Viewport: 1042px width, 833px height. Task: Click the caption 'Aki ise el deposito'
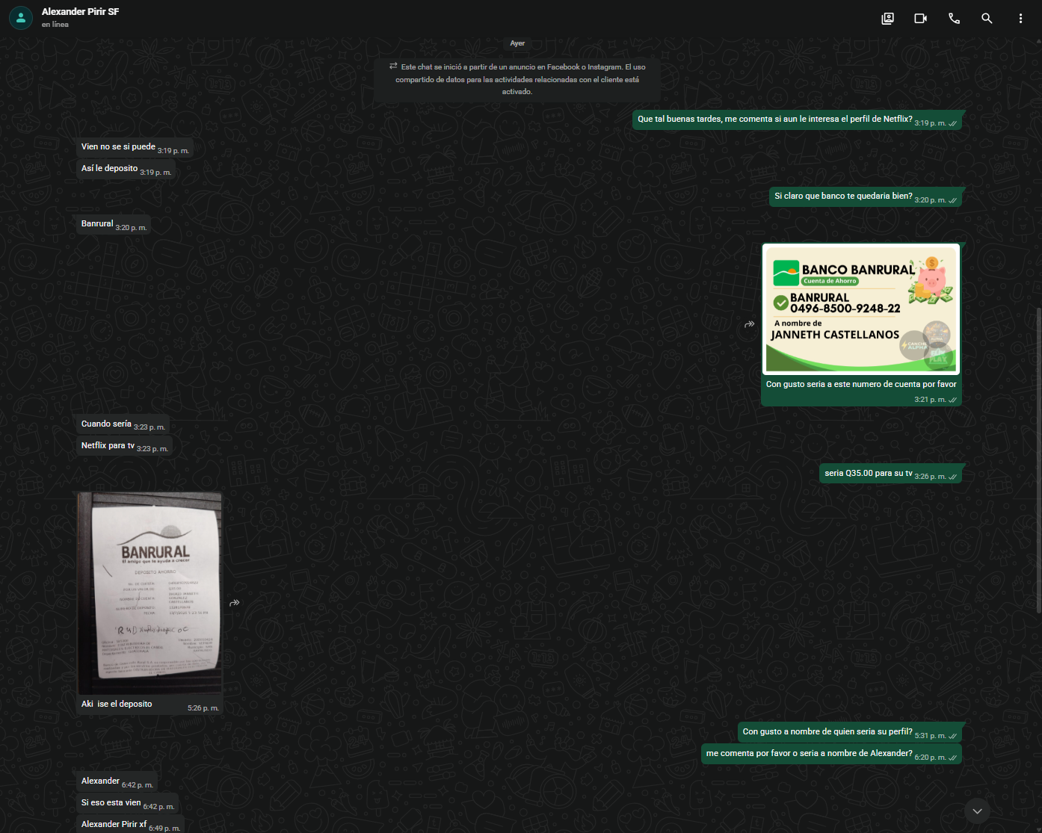[117, 705]
